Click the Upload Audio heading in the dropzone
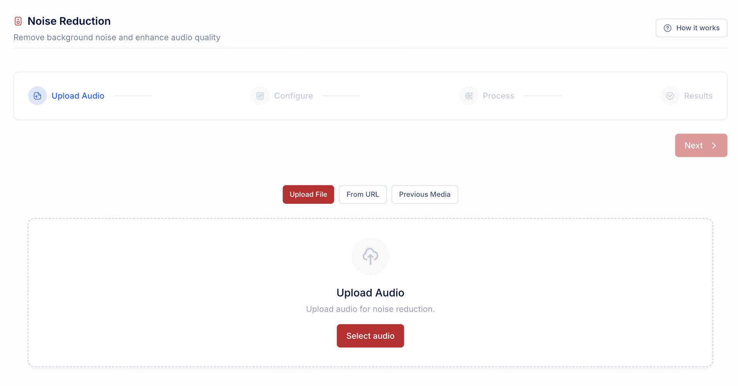This screenshot has height=386, width=738. (x=370, y=293)
